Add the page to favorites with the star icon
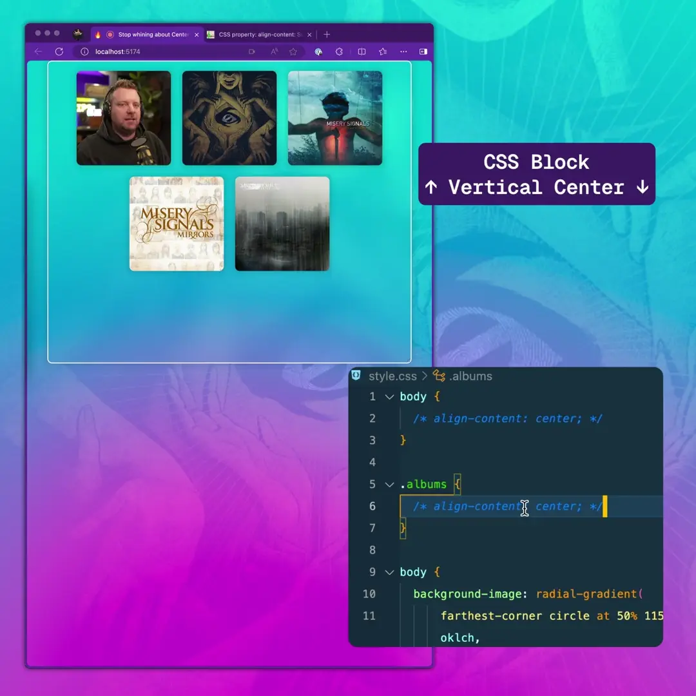Image resolution: width=696 pixels, height=696 pixels. coord(293,52)
